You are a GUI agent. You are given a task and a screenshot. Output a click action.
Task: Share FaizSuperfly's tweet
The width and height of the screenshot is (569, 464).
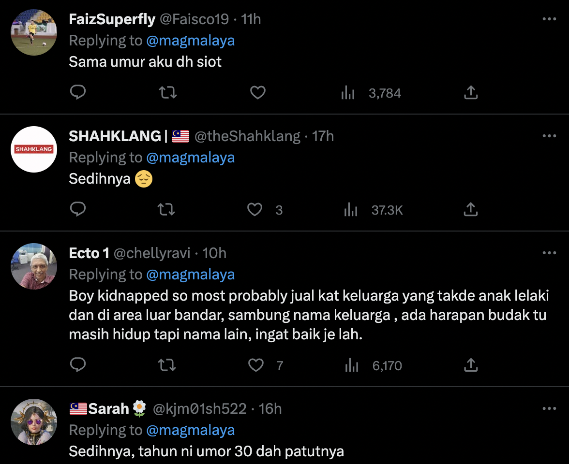pyautogui.click(x=471, y=92)
